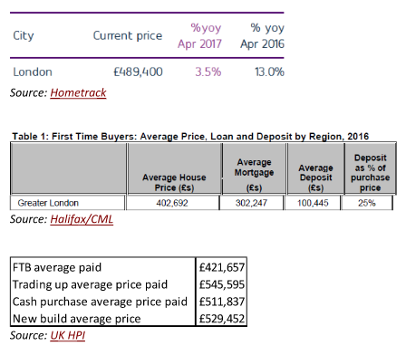Select Trading up average price £545,595
The image size is (406, 355).
[222, 284]
